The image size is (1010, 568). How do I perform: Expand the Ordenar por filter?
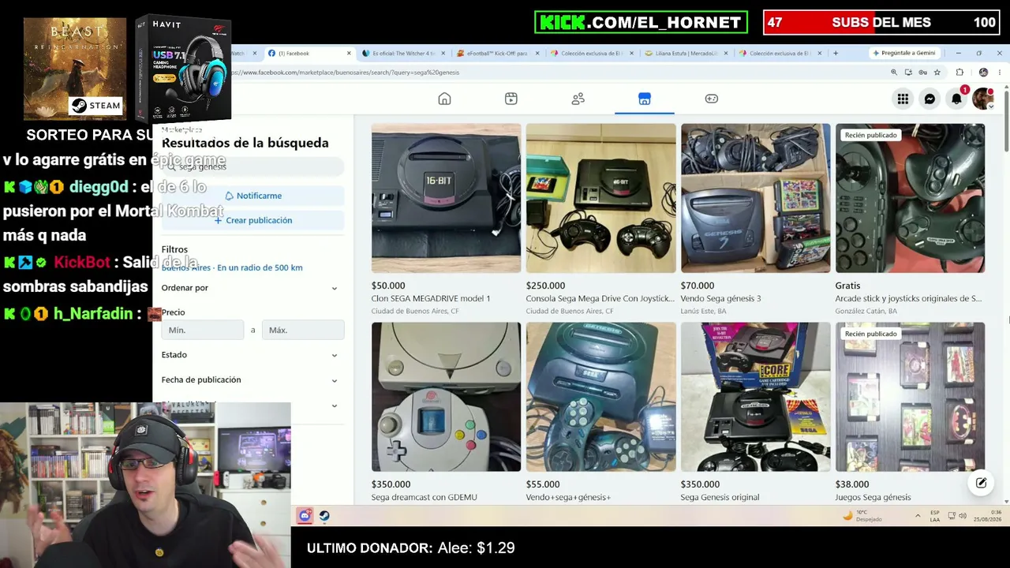(x=249, y=288)
